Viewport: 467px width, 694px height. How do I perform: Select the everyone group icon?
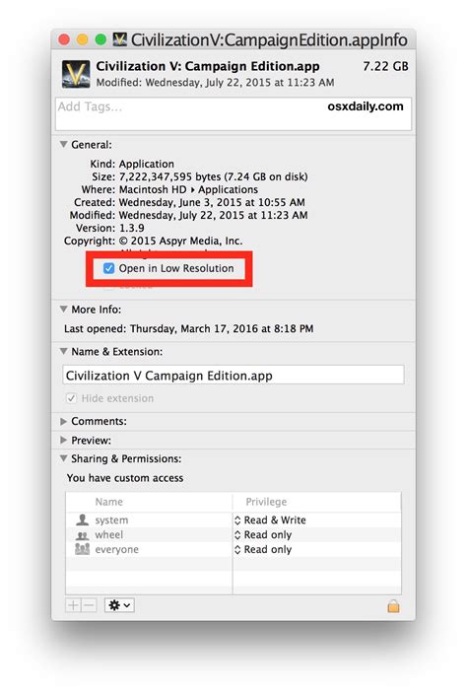pos(82,549)
